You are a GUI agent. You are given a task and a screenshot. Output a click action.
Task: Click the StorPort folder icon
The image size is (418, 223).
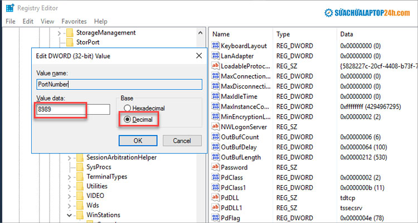click(70, 42)
